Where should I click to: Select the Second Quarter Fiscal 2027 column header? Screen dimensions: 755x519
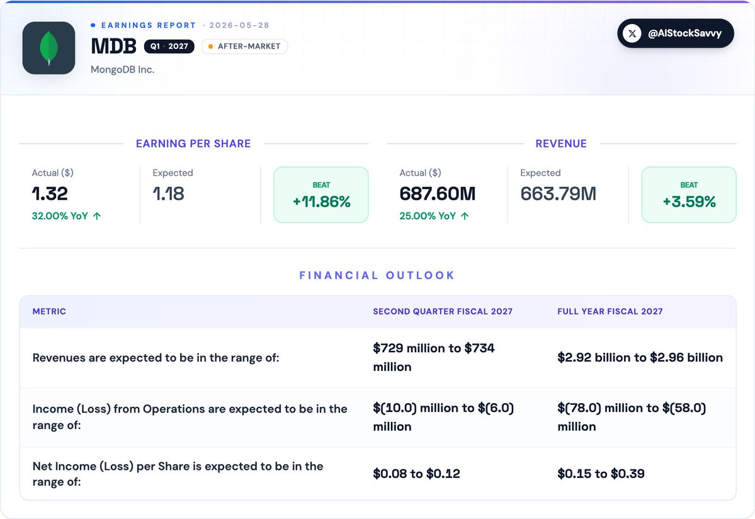(x=443, y=312)
